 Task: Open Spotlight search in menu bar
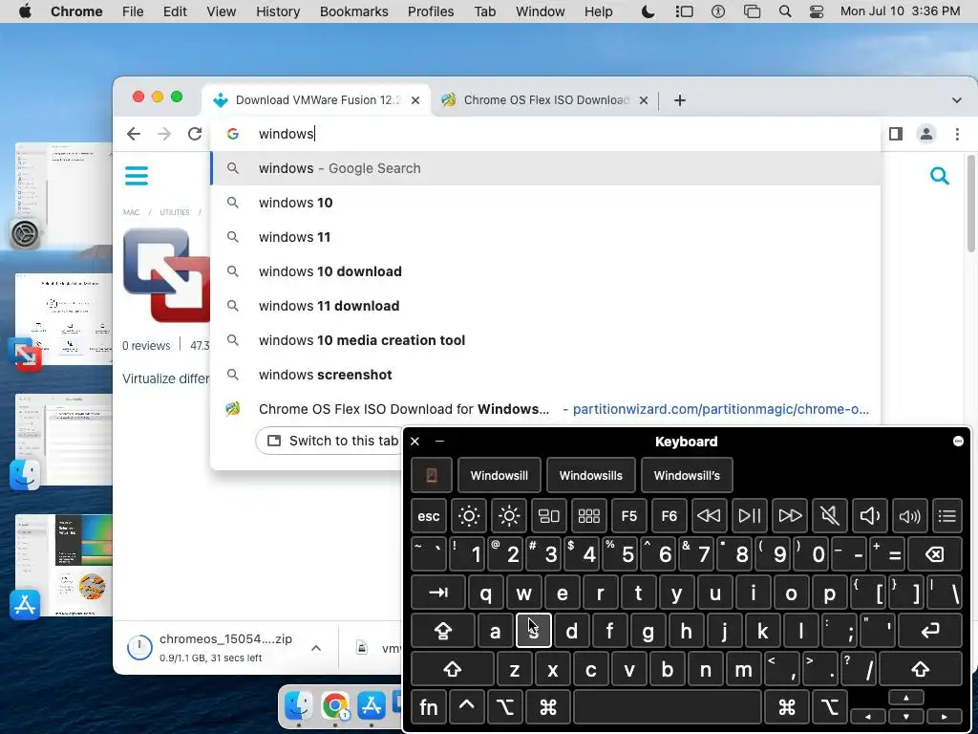(785, 11)
